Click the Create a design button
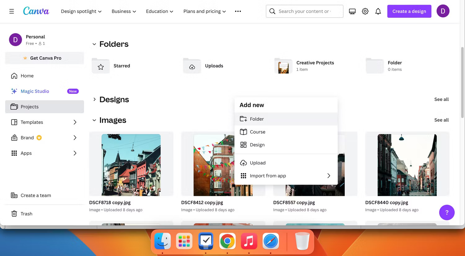The width and height of the screenshot is (465, 256). point(409,11)
